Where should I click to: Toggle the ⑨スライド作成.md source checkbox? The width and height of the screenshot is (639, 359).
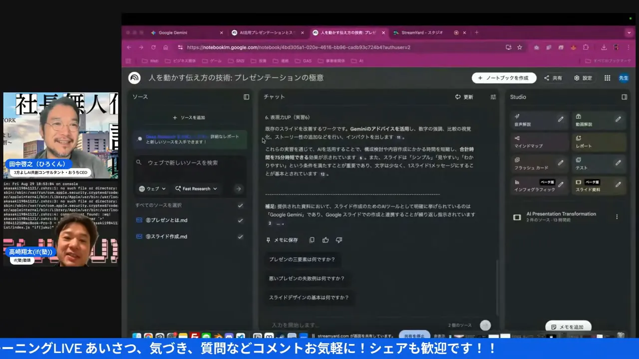240,236
